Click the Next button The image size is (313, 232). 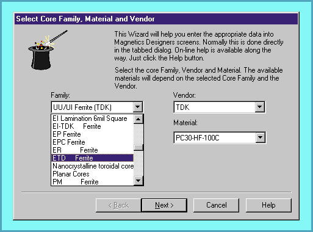pos(164,205)
